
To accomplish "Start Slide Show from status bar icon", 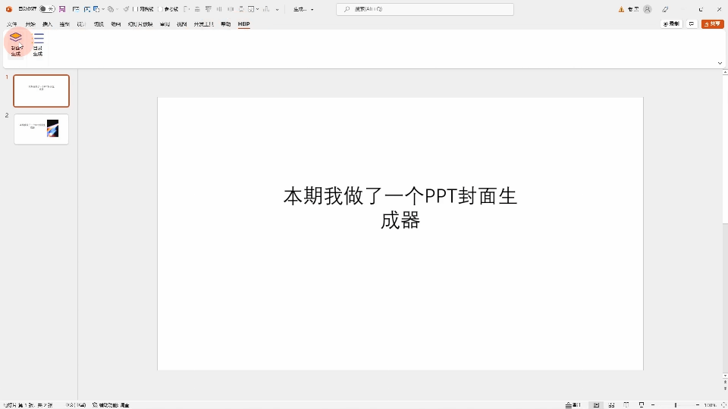I will pyautogui.click(x=642, y=404).
